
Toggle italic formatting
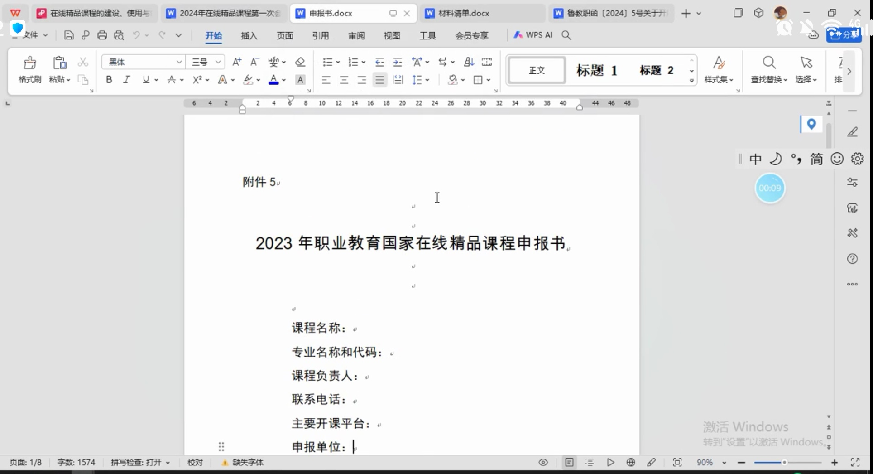coord(127,80)
